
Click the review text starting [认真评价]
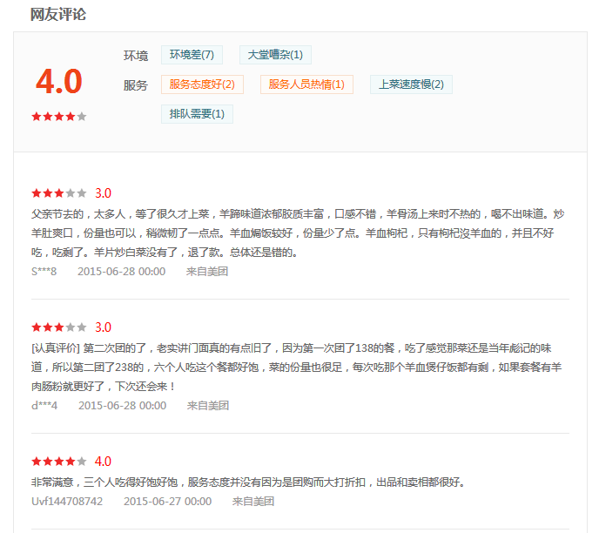click(x=296, y=368)
